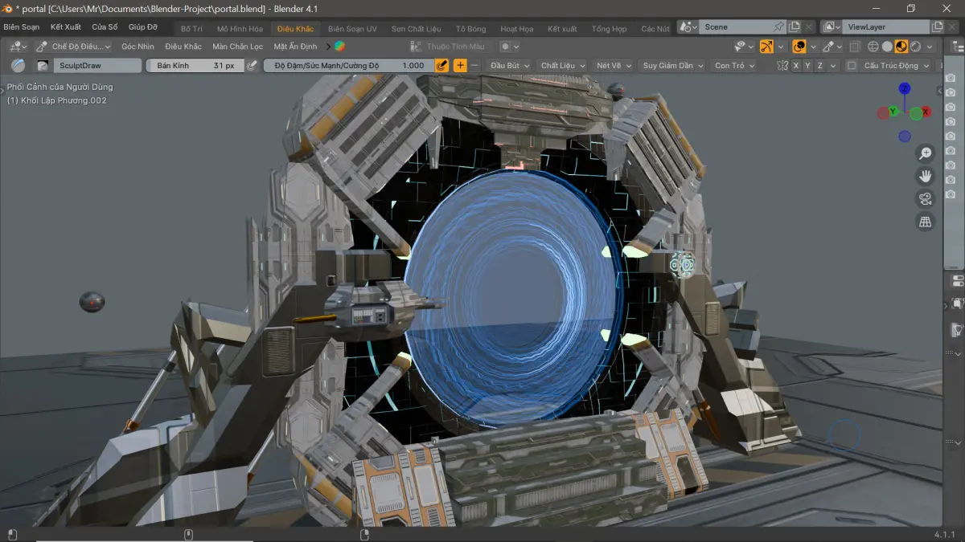This screenshot has width=965, height=542.
Task: Switch to the Hoạt Họa workspace tab
Action: pyautogui.click(x=516, y=28)
